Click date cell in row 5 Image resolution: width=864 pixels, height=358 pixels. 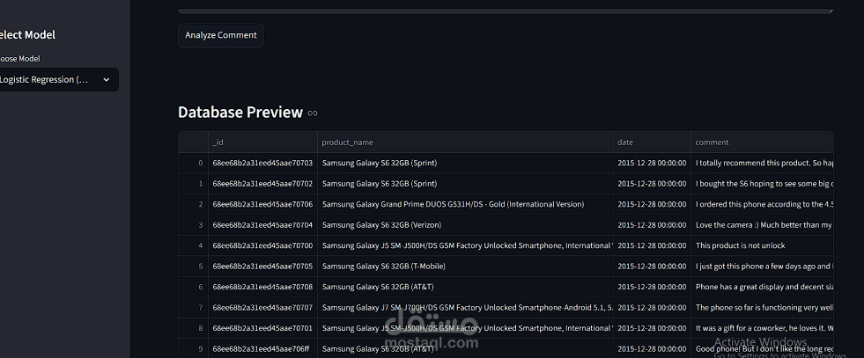(x=652, y=267)
